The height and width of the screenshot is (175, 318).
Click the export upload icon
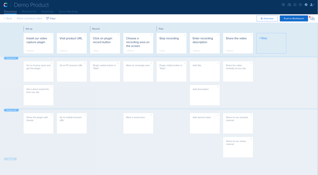click(295, 5)
